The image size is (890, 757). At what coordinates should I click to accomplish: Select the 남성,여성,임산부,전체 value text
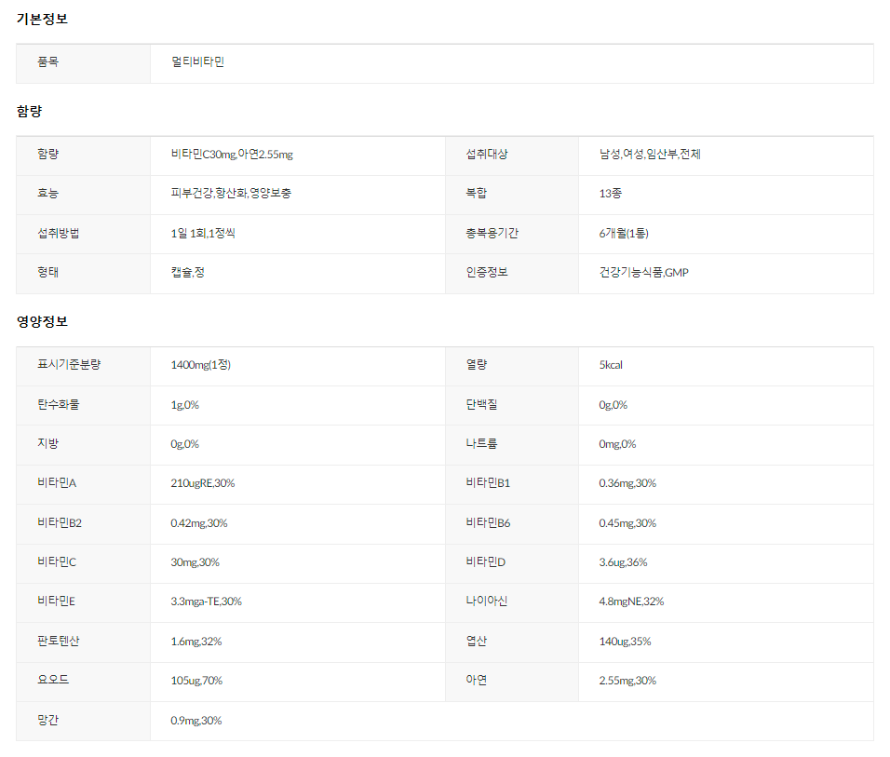(x=650, y=155)
